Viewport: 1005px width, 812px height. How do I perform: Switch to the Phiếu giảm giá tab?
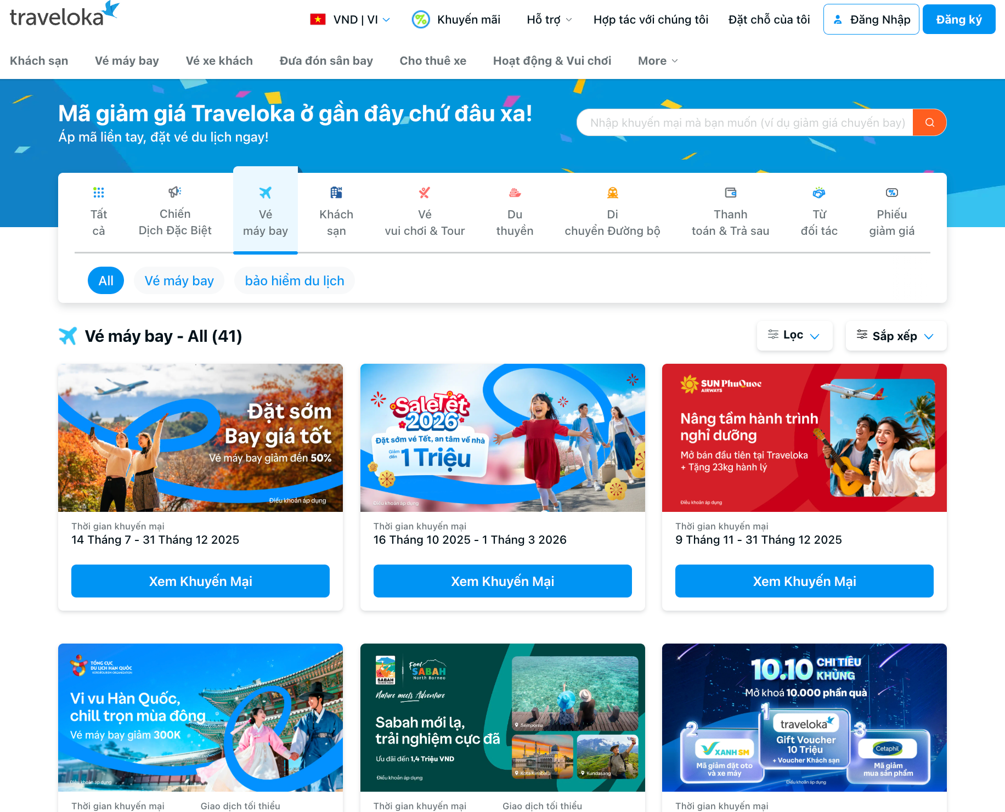[x=892, y=213]
